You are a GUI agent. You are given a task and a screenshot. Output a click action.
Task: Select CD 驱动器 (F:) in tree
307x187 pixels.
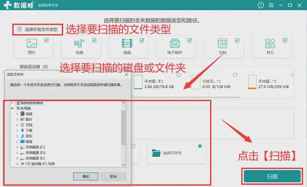(x=40, y=164)
